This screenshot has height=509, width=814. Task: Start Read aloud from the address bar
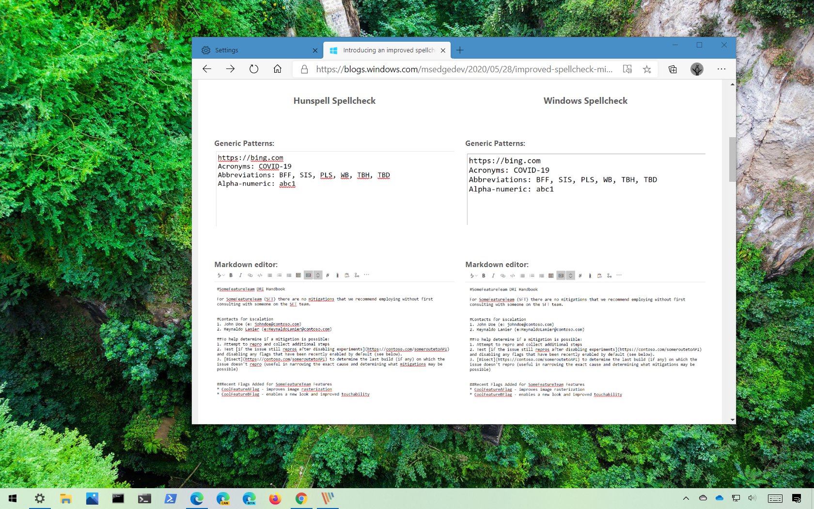[627, 69]
